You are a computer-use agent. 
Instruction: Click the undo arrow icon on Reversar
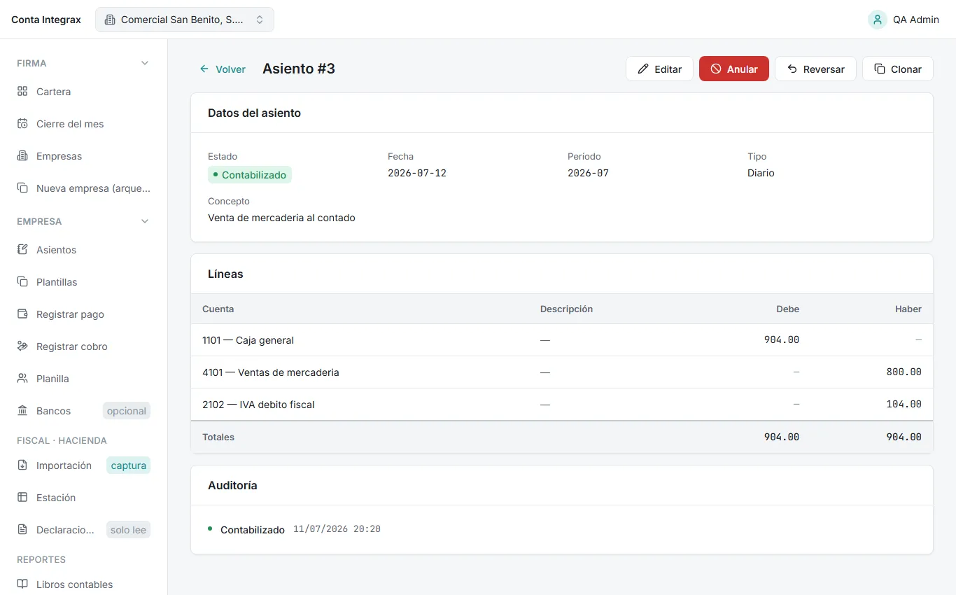tap(792, 69)
